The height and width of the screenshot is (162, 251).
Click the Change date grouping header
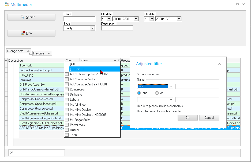[x=19, y=51]
